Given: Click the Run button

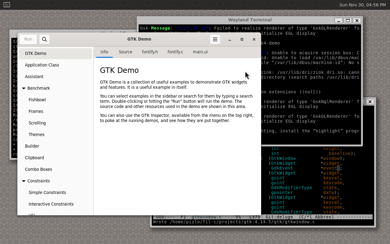Looking at the screenshot, I should pyautogui.click(x=28, y=39).
